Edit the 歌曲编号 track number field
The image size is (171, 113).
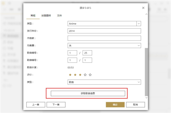coord(72,53)
